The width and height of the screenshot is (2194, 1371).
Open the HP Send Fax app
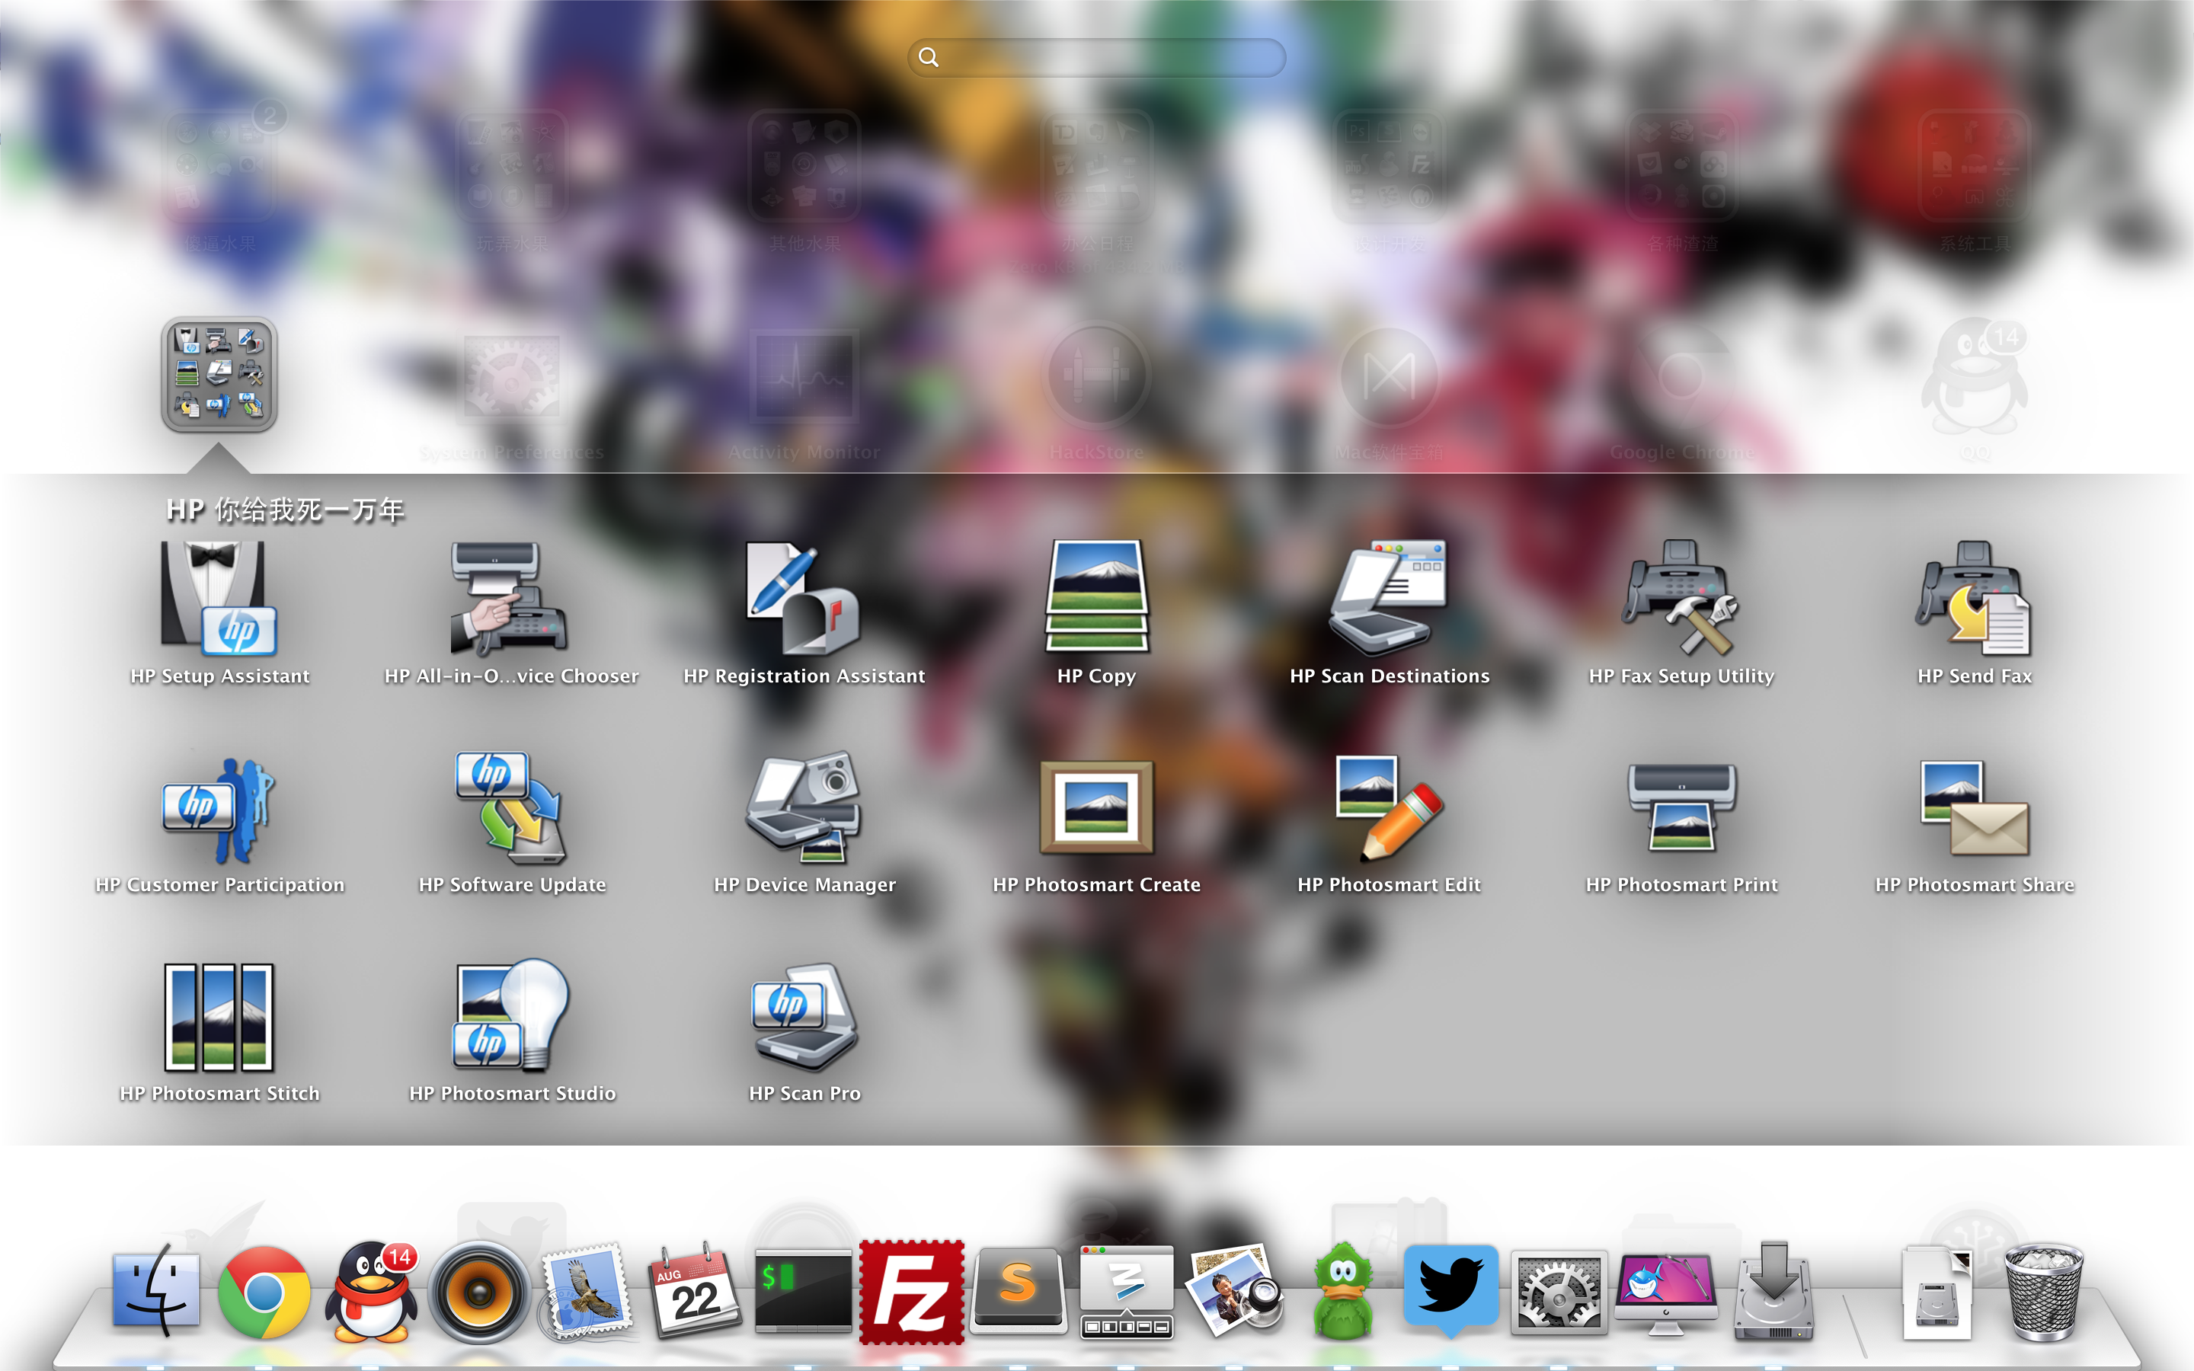click(x=1974, y=599)
